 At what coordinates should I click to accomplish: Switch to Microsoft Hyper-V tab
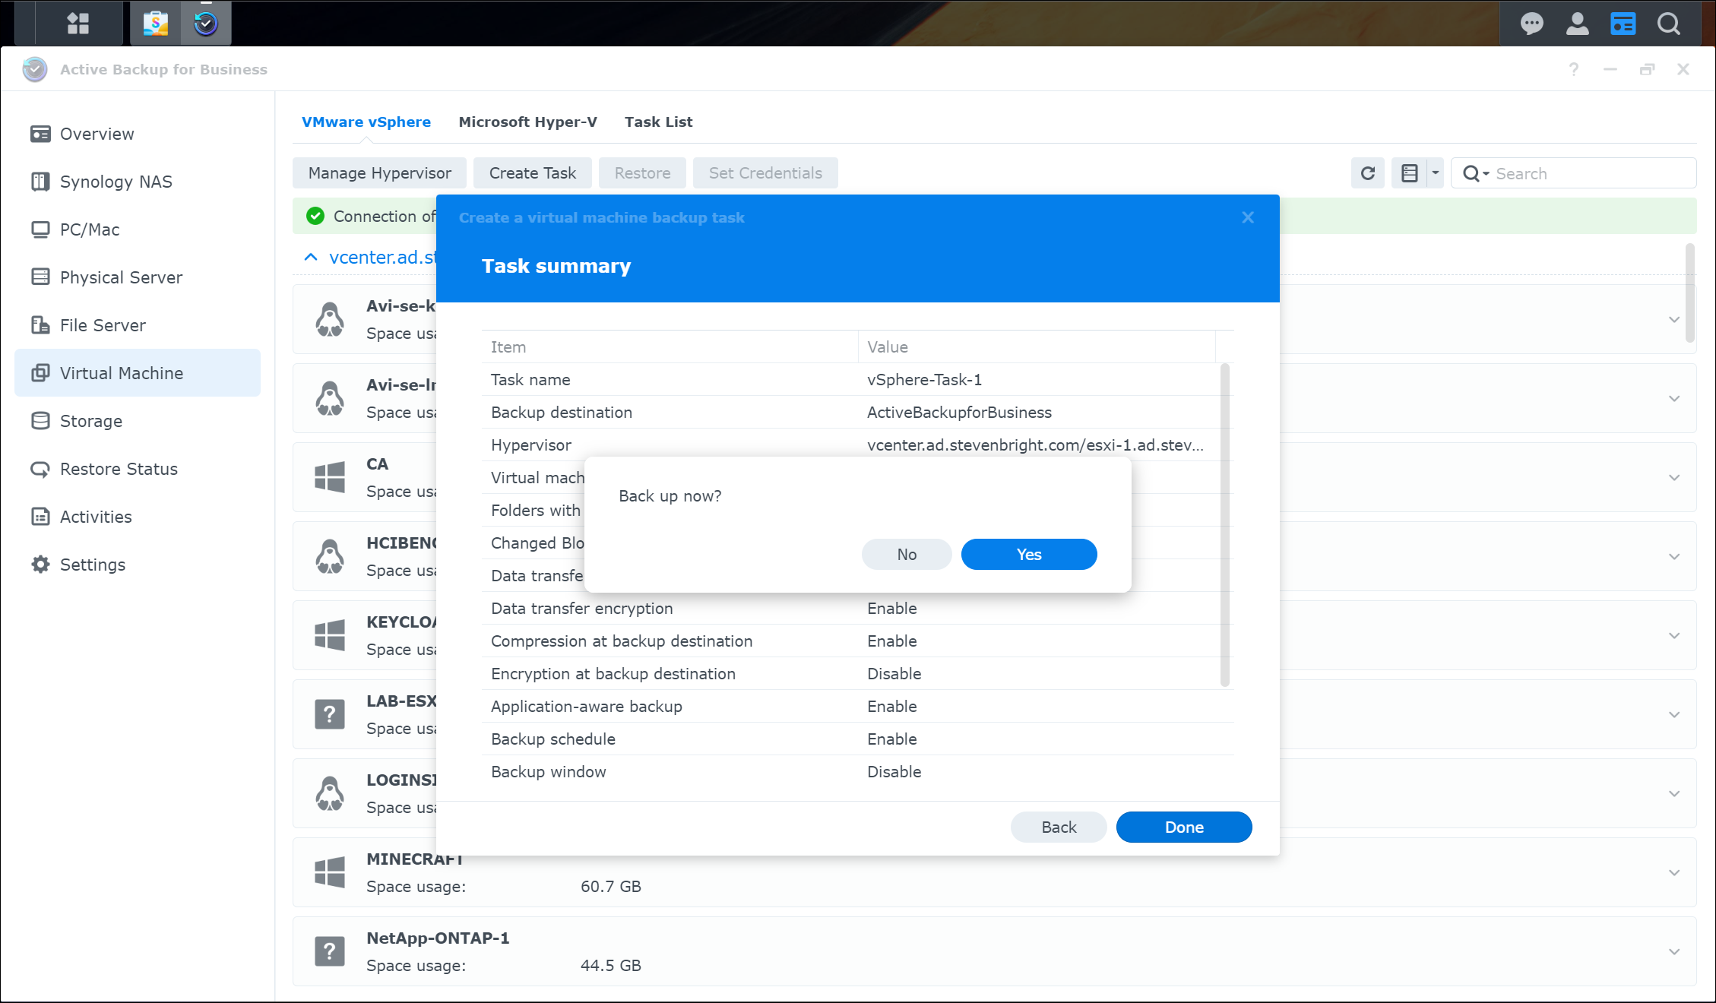(x=527, y=122)
